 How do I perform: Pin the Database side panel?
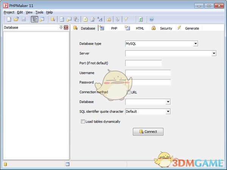click(61, 28)
